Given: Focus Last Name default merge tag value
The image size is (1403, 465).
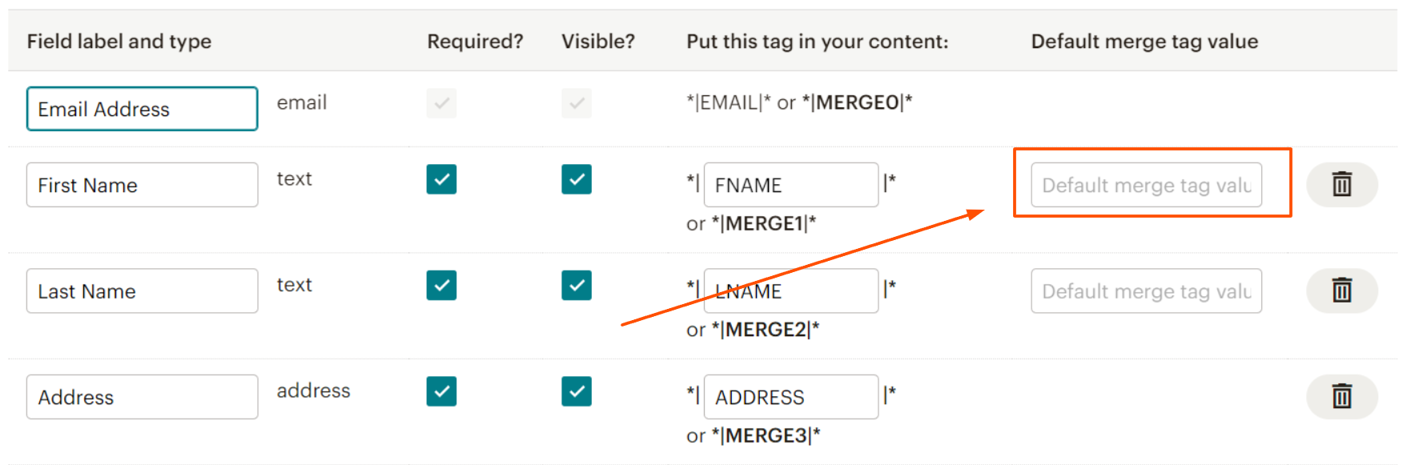Looking at the screenshot, I should 1147,291.
